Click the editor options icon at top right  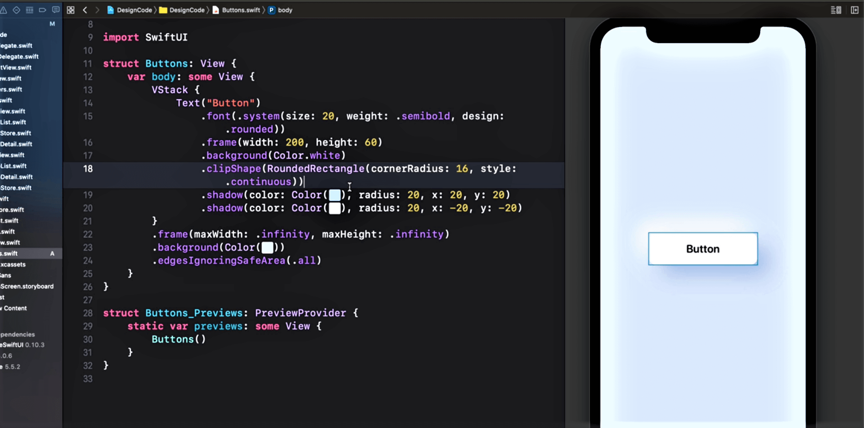tap(836, 10)
